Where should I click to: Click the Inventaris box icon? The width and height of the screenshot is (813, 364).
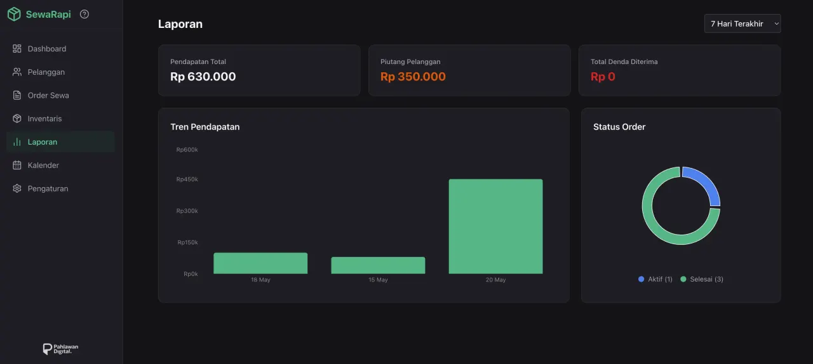coord(17,119)
